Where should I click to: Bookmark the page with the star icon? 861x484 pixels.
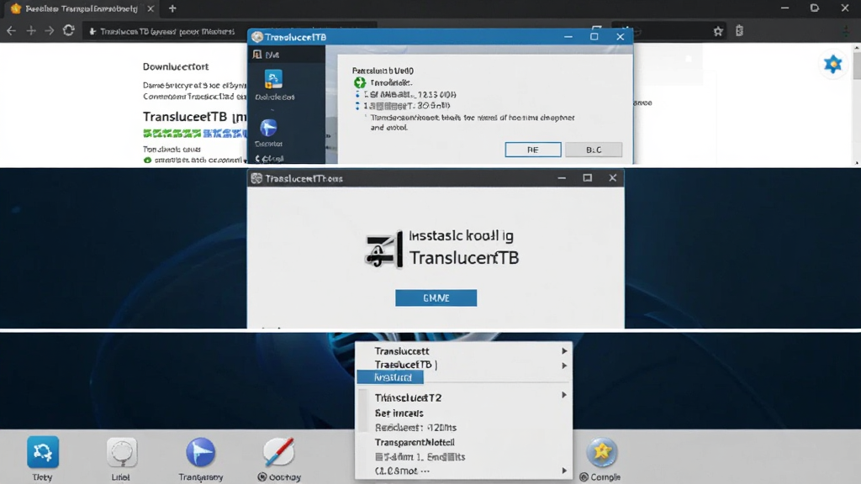pos(718,31)
